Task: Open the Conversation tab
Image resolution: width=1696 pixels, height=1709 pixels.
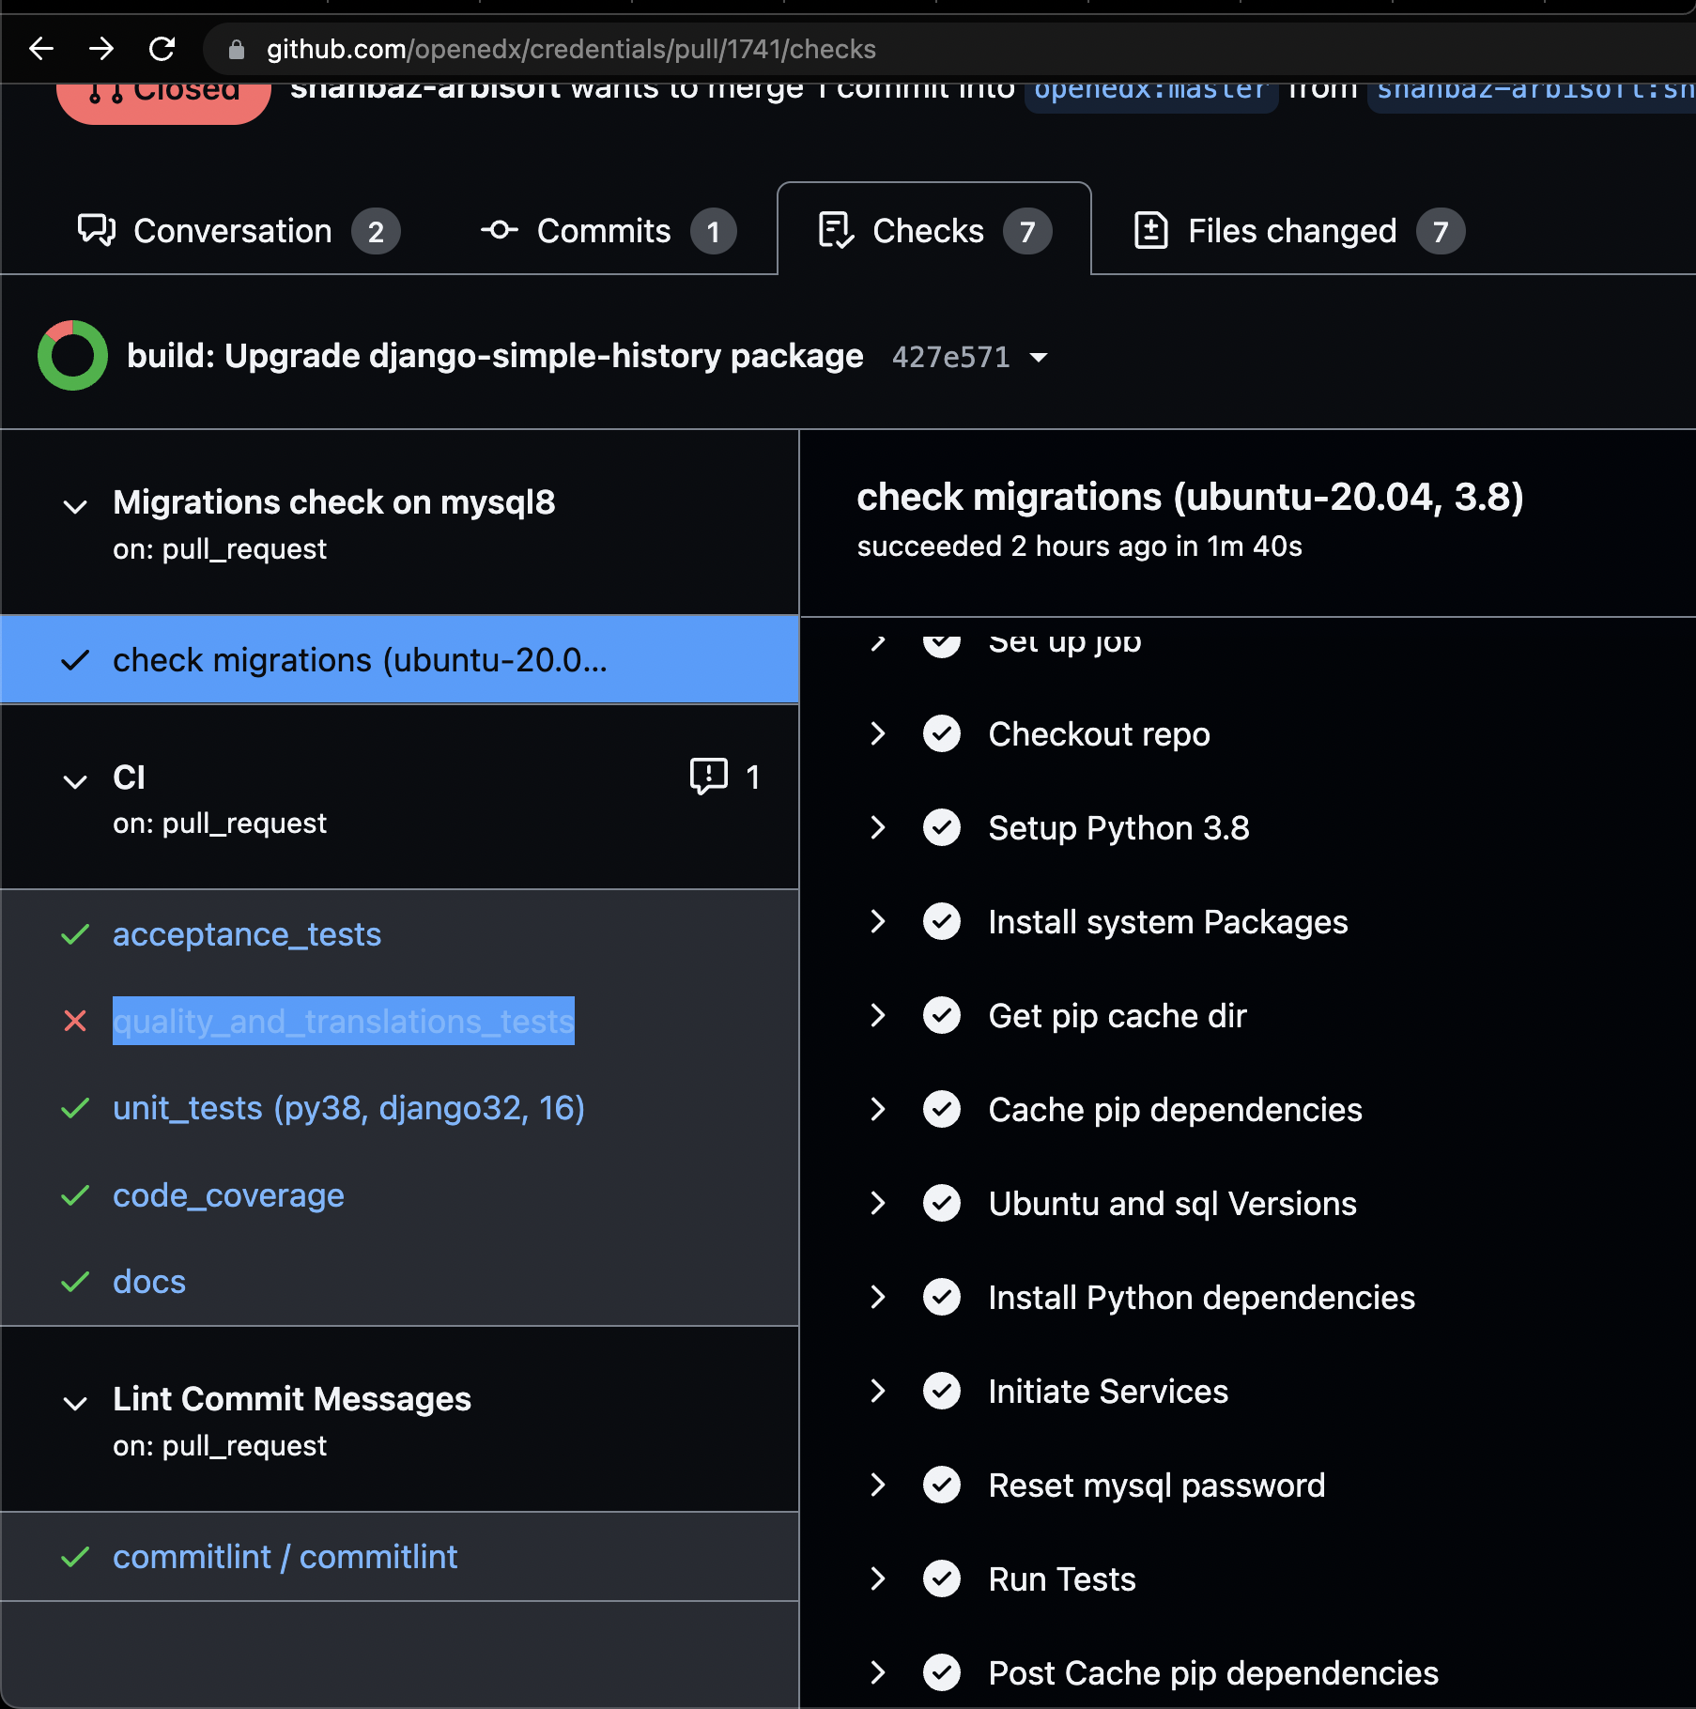Action: click(x=239, y=231)
